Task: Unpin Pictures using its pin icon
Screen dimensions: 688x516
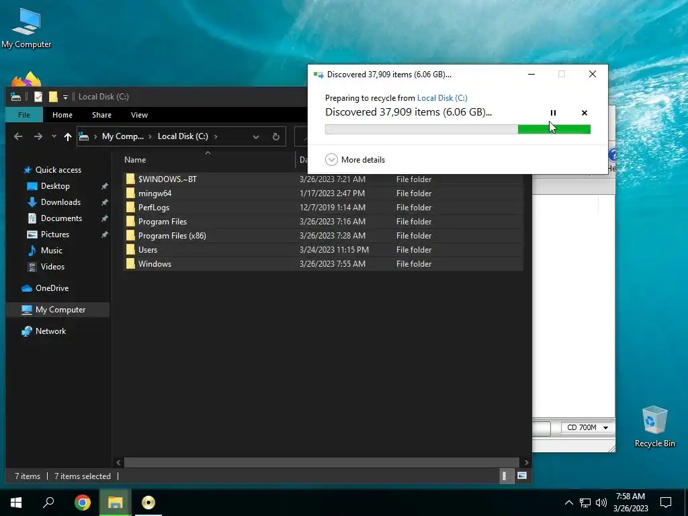Action: click(104, 234)
